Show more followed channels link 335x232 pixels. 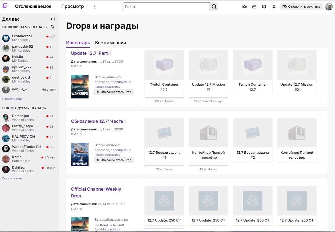pyautogui.click(x=12, y=99)
